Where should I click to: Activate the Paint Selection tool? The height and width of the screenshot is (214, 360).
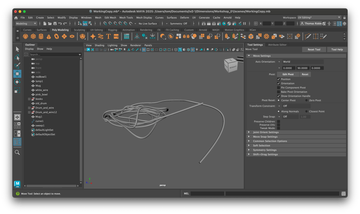coord(17,65)
